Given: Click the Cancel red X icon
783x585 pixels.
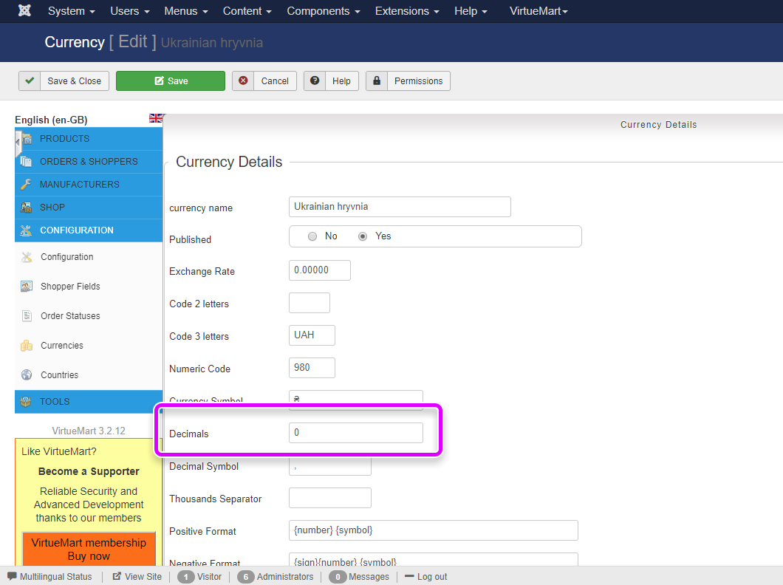Looking at the screenshot, I should (x=243, y=81).
